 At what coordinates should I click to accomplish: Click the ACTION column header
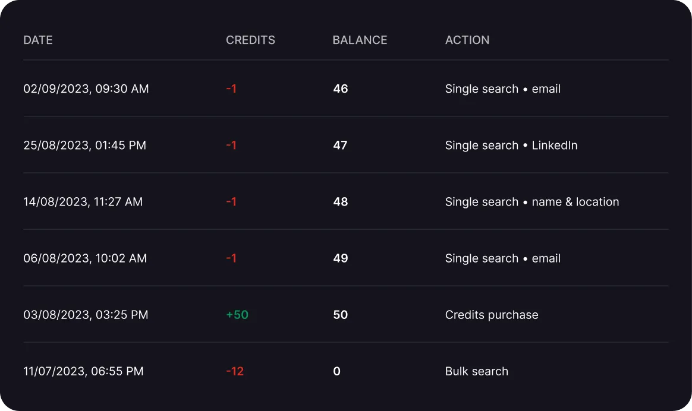(x=467, y=40)
